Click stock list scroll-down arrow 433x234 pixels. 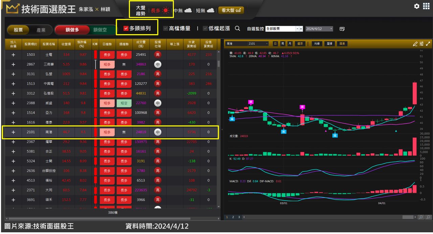pyautogui.click(x=219, y=206)
